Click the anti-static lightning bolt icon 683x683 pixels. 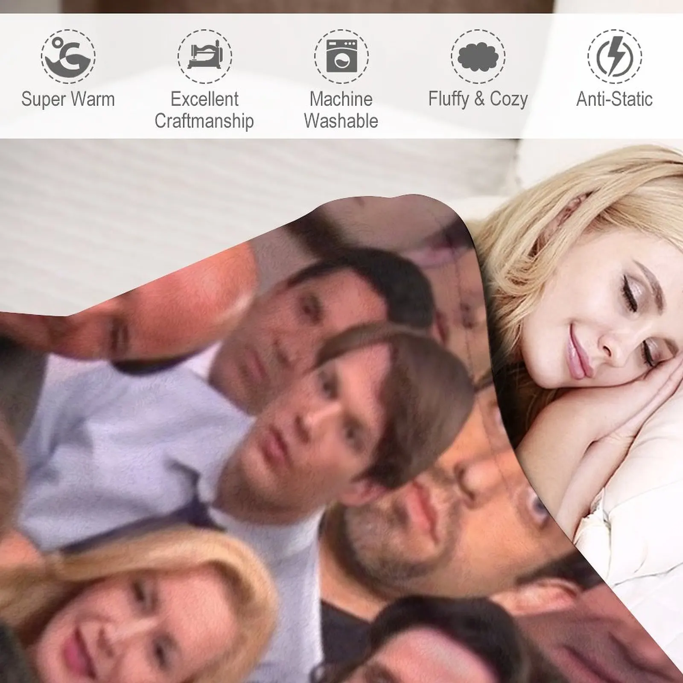click(x=615, y=56)
